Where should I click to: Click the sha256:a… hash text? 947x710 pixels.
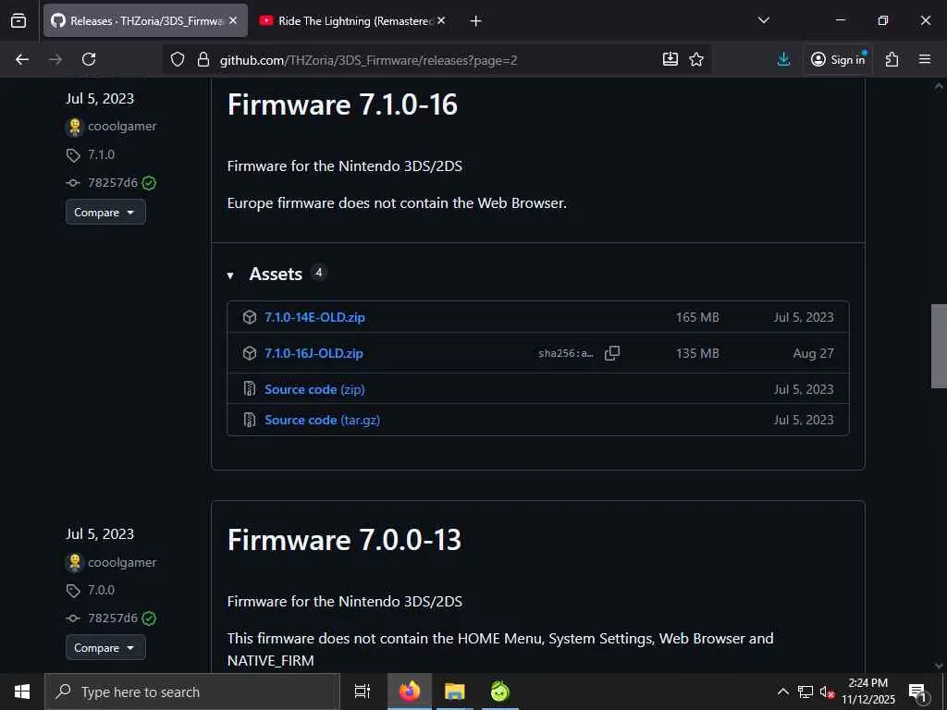coord(566,353)
